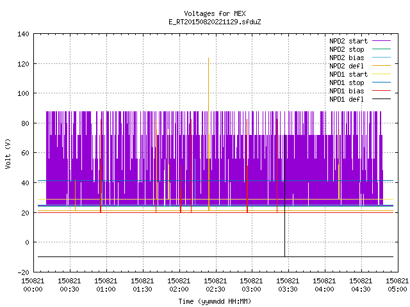The image size is (410, 307).
Task: Click the x-axis tick label 150821 02:30
Action: click(x=215, y=285)
